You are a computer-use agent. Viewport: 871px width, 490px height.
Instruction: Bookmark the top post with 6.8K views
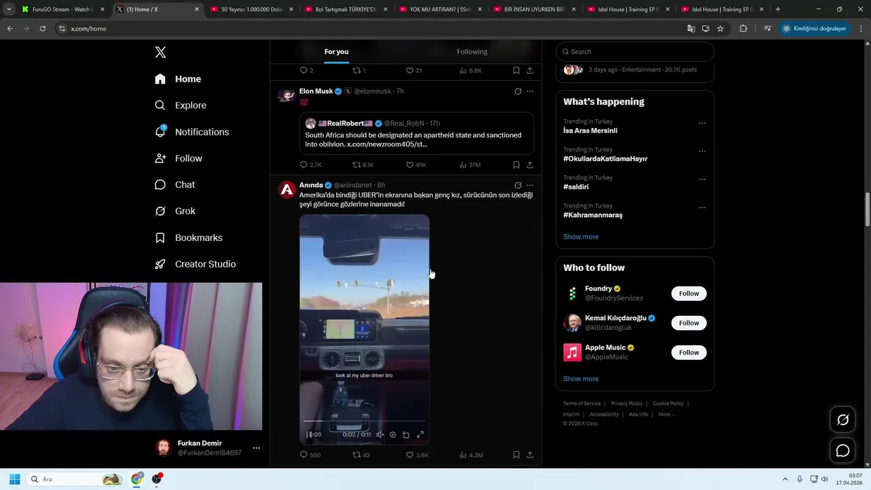point(516,70)
